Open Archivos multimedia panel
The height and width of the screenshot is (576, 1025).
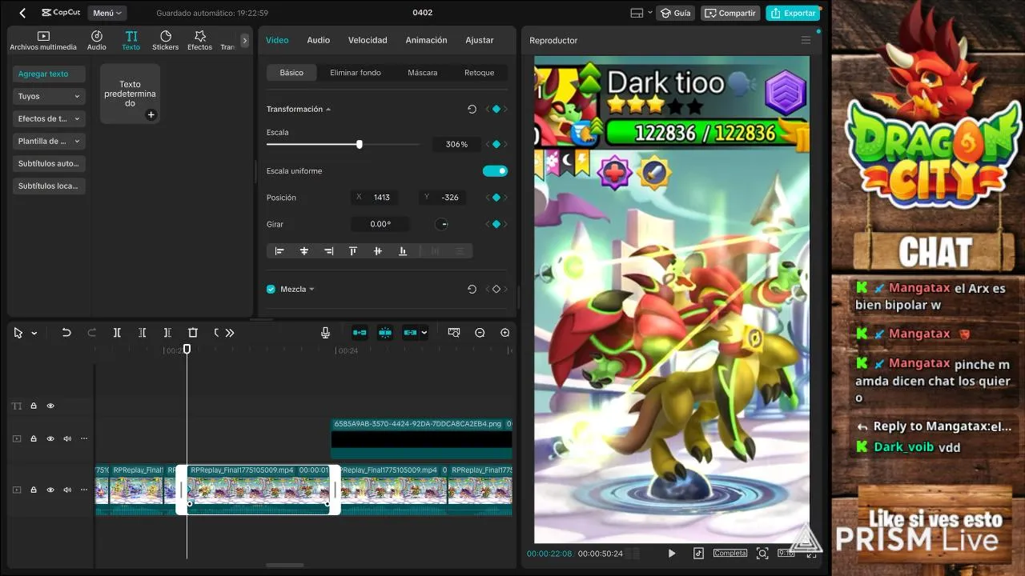(43, 41)
